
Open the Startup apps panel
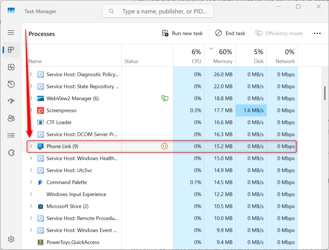click(x=11, y=101)
